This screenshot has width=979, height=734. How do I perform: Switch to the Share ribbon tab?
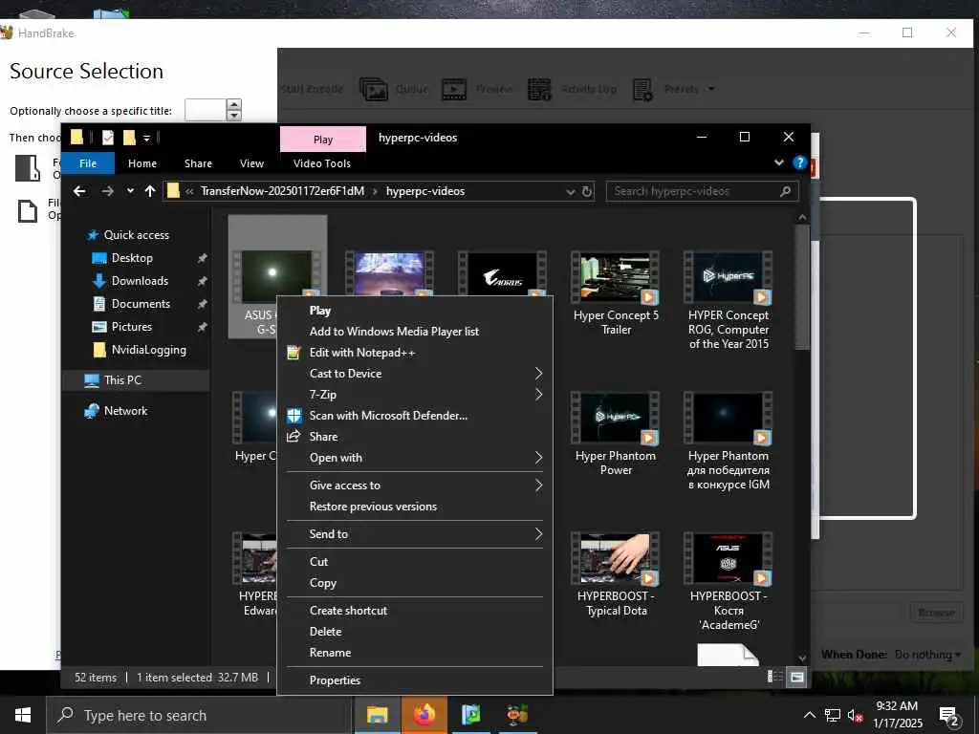click(198, 163)
